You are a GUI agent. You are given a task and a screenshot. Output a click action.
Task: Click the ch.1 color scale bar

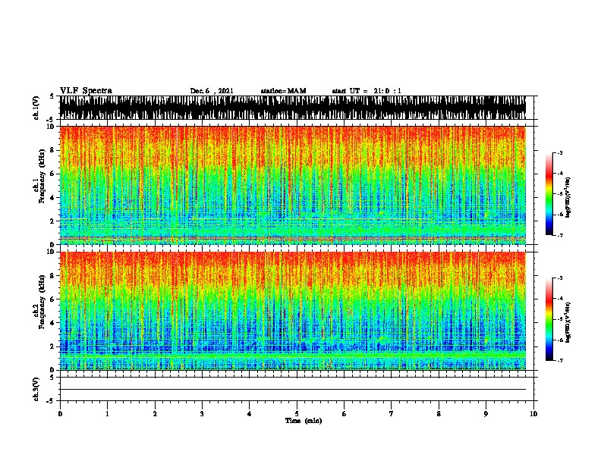point(549,194)
